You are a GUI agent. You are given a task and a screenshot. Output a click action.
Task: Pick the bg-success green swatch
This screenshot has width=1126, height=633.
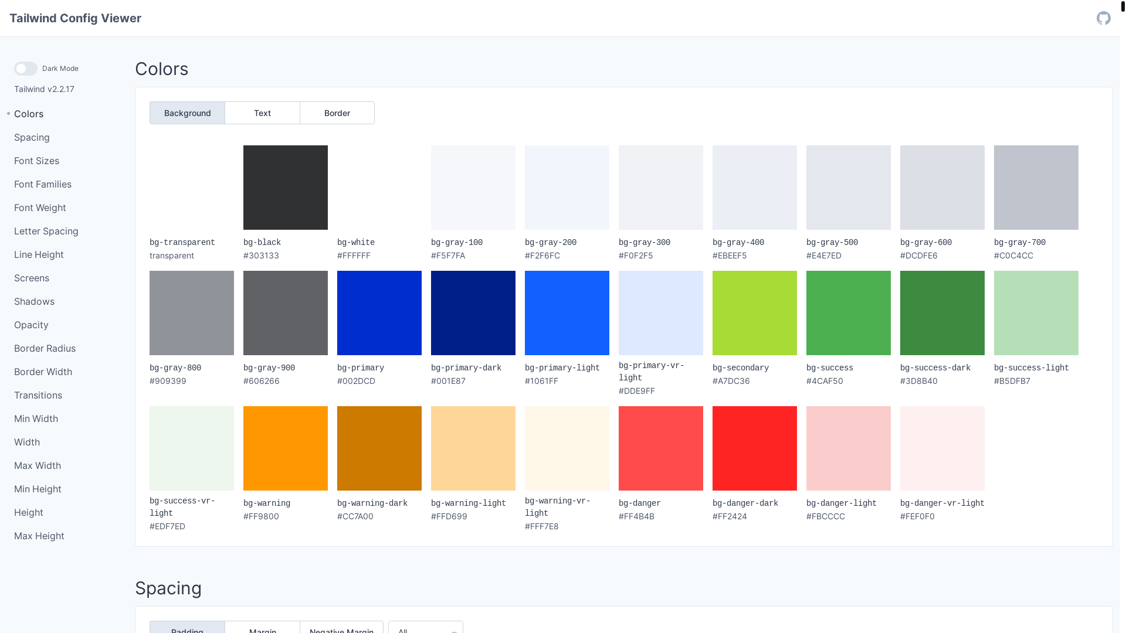[x=849, y=313]
